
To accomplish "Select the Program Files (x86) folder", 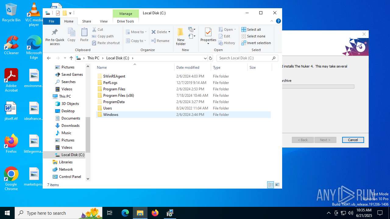I will [119, 96].
